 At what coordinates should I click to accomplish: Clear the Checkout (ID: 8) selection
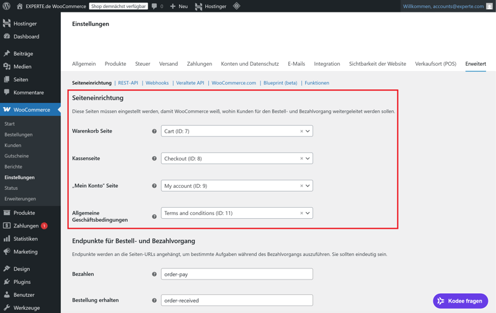(301, 159)
